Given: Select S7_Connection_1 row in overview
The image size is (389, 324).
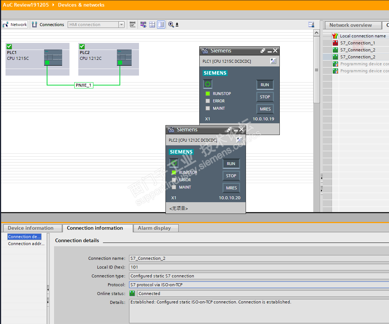Looking at the screenshot, I should [357, 43].
